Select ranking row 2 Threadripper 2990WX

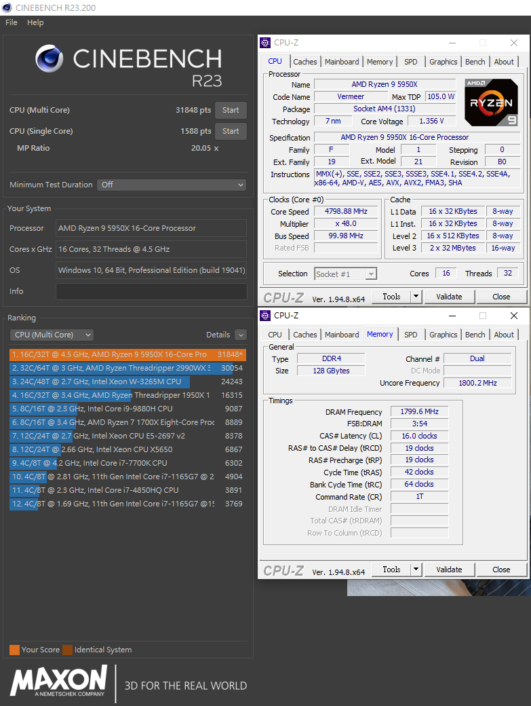127,369
